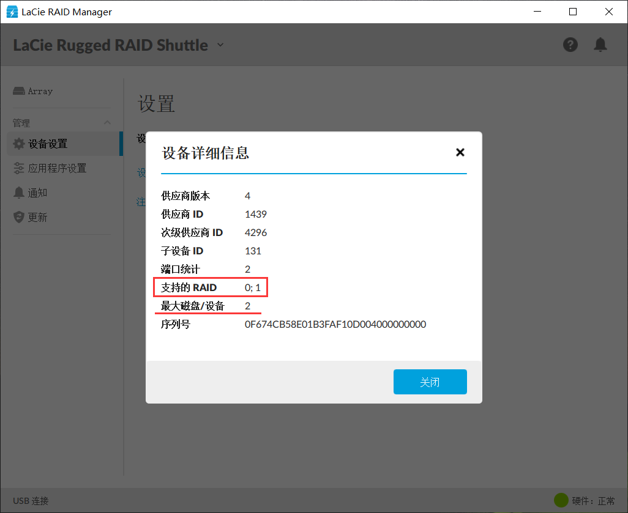Open 设备设置 in the sidebar
The height and width of the screenshot is (513, 628).
[64, 144]
